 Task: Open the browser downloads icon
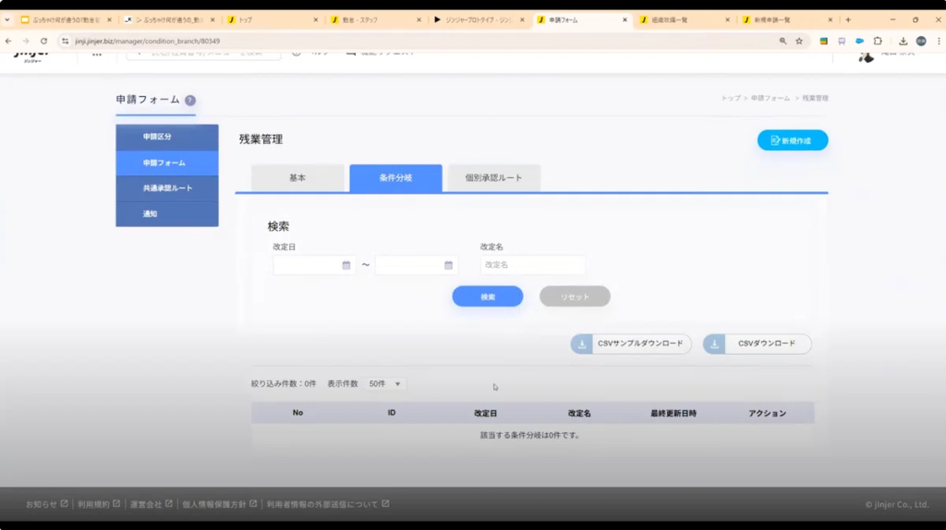pyautogui.click(x=904, y=41)
